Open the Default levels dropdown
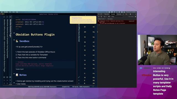177x99 pixels. [x=102, y=19]
